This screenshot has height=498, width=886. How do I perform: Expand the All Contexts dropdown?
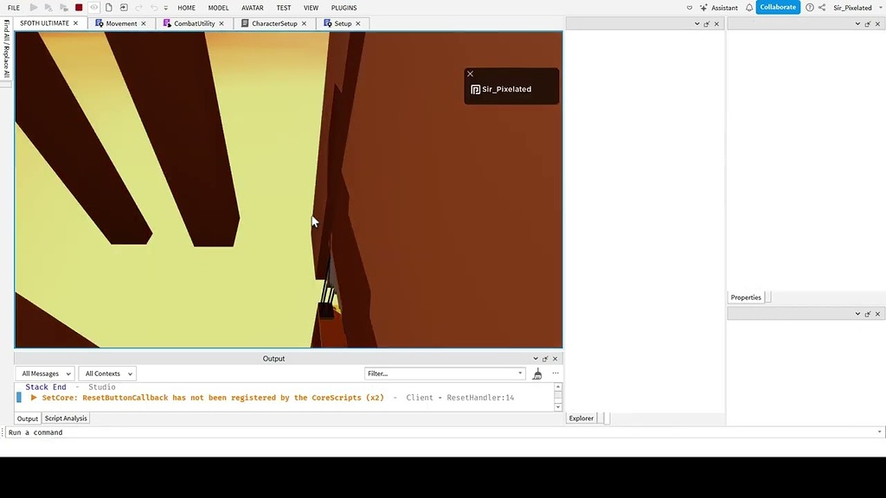tap(106, 373)
